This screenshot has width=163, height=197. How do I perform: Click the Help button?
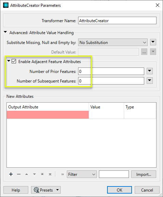pos(16,190)
